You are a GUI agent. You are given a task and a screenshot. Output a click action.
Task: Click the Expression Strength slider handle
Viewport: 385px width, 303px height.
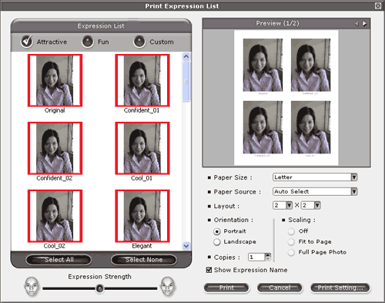[99, 288]
